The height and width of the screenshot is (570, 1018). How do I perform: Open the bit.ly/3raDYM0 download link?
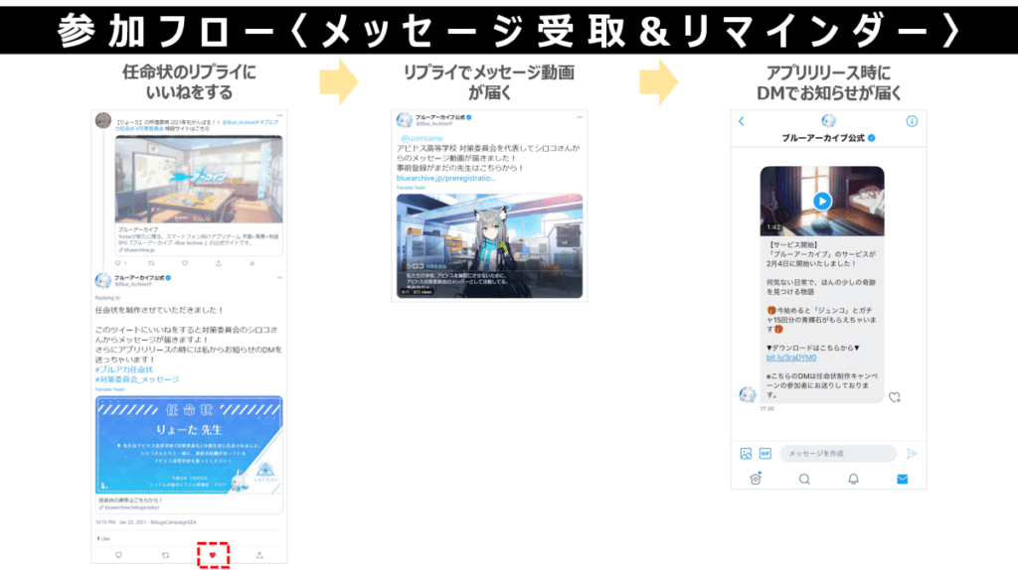790,357
